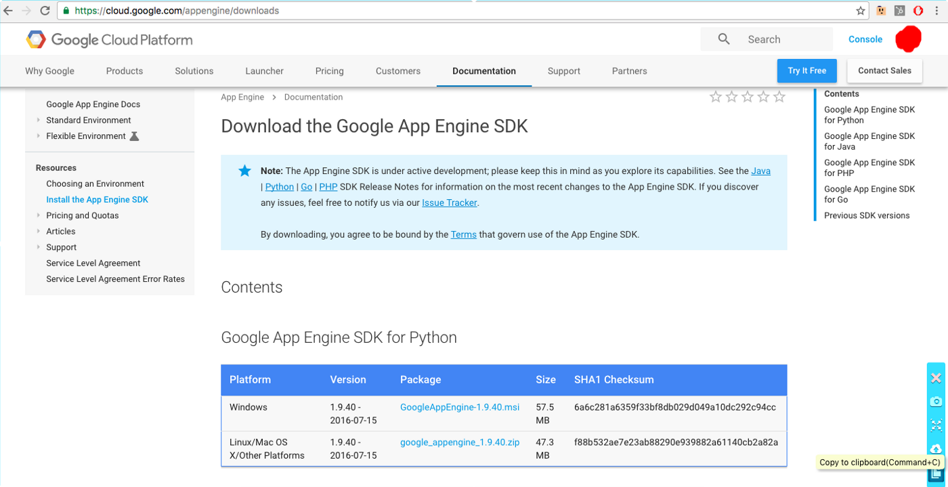The image size is (948, 487).
Task: Download google_appengine_1.9.40.zip package
Action: pos(460,442)
